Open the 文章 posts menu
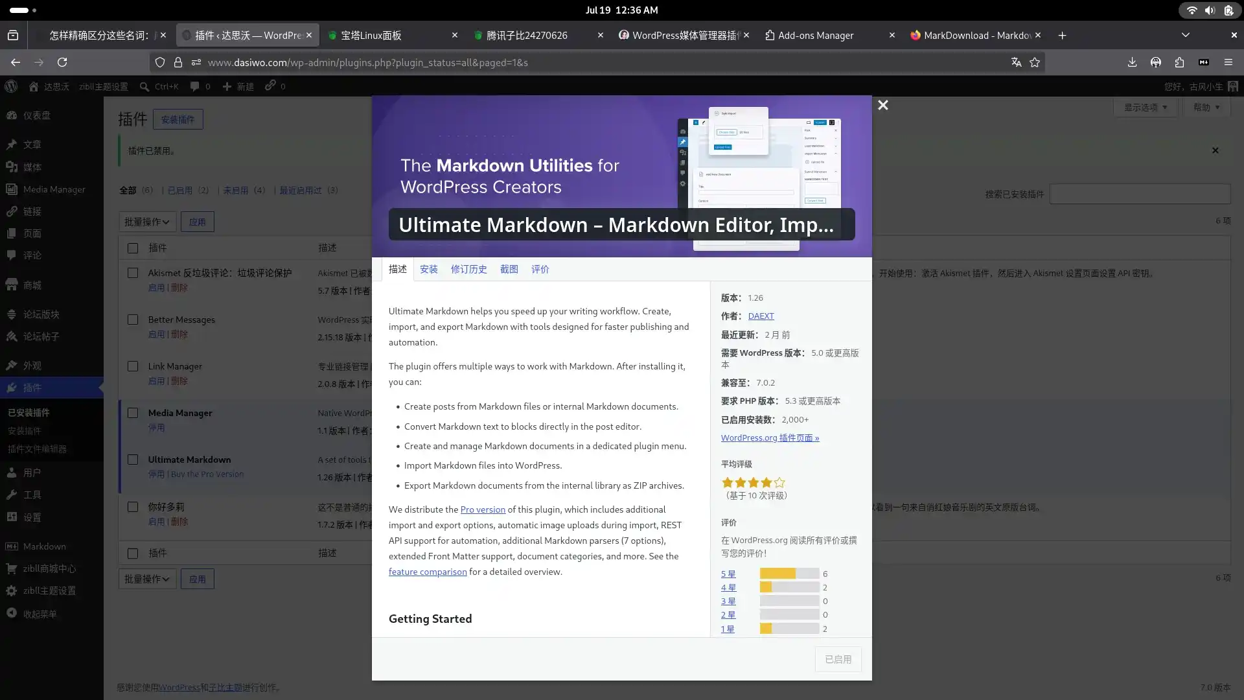 tap(52, 145)
